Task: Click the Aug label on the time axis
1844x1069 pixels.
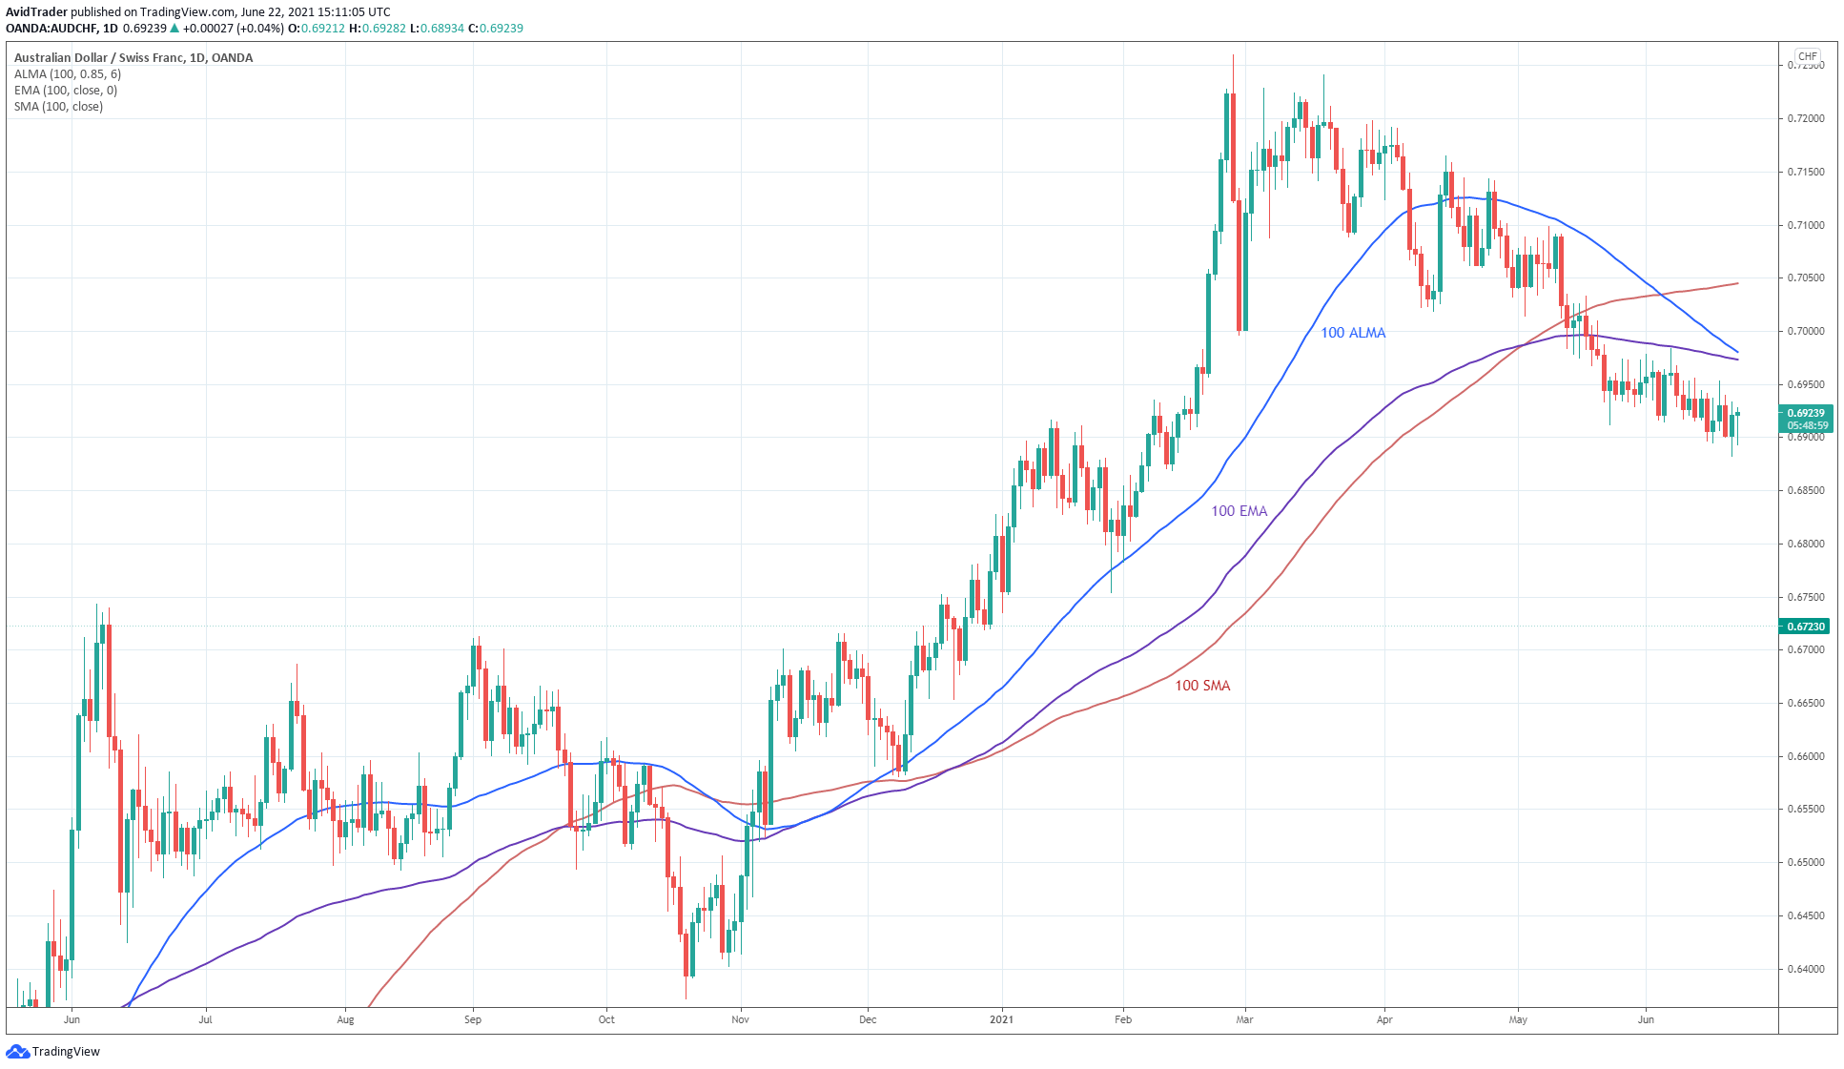Action: (345, 1019)
